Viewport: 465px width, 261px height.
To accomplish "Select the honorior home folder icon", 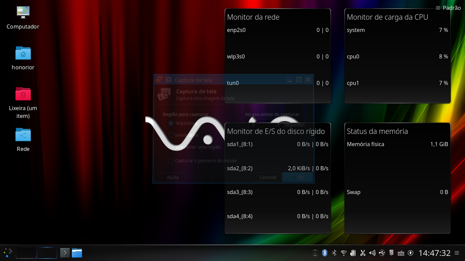I will (x=23, y=58).
